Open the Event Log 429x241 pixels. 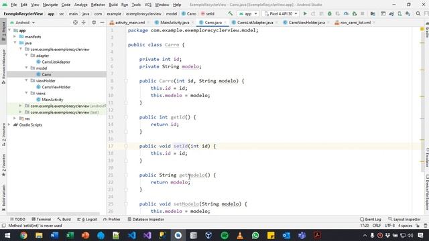point(371,220)
